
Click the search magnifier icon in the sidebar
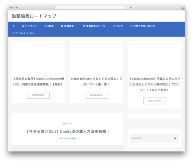[x=175, y=138]
